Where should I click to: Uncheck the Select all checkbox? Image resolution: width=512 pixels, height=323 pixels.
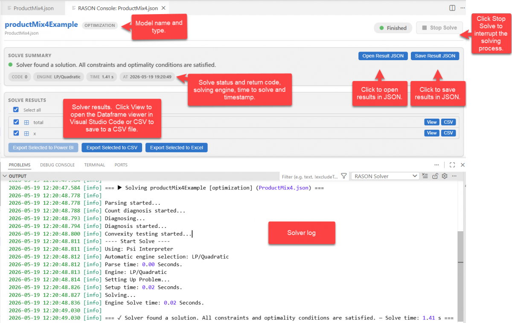[x=16, y=110]
